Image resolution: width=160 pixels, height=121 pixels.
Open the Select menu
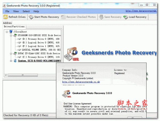pos(26,11)
